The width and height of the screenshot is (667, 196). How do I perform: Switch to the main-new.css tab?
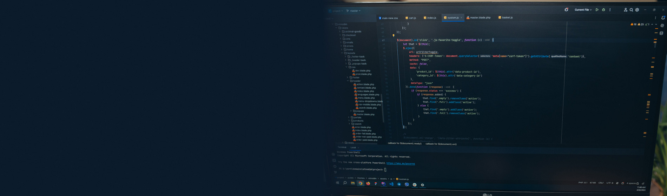[x=388, y=18]
